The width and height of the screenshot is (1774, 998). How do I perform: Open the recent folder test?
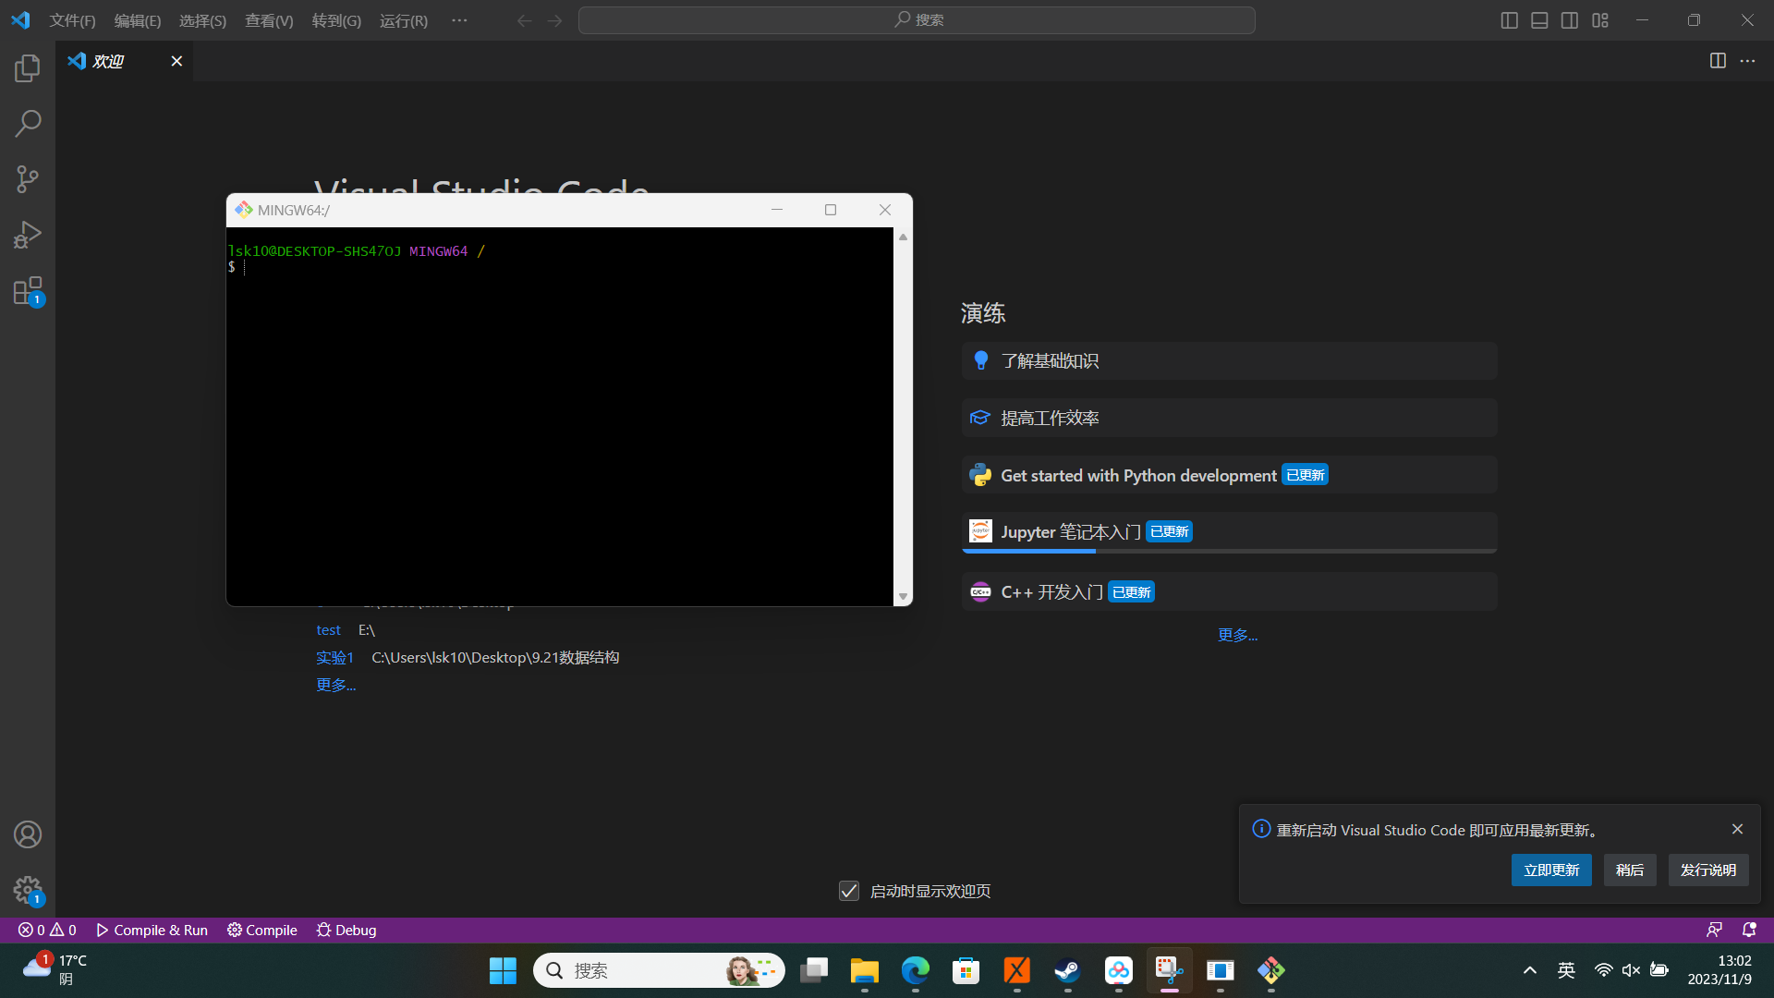click(x=328, y=630)
